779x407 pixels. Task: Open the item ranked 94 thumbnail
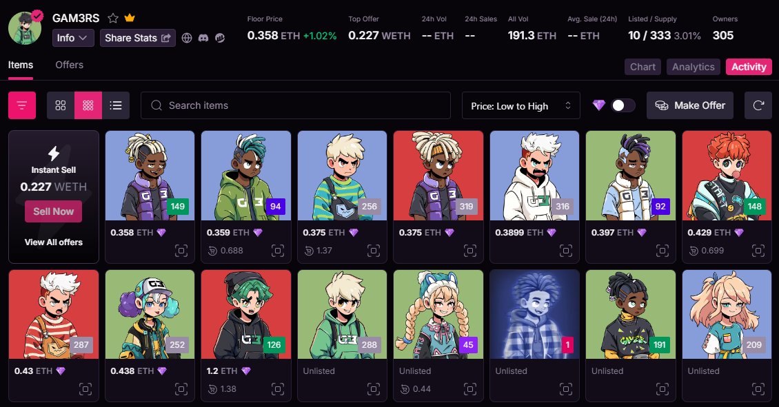(x=246, y=176)
